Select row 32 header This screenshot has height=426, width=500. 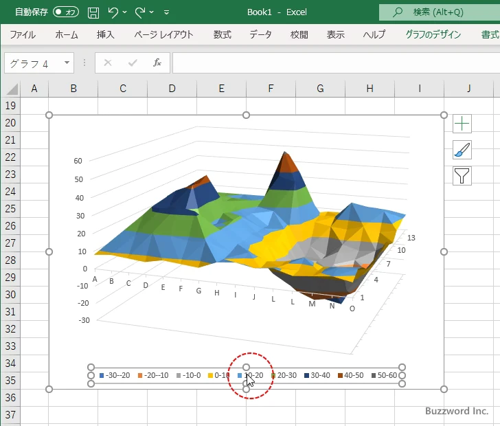tap(10, 328)
